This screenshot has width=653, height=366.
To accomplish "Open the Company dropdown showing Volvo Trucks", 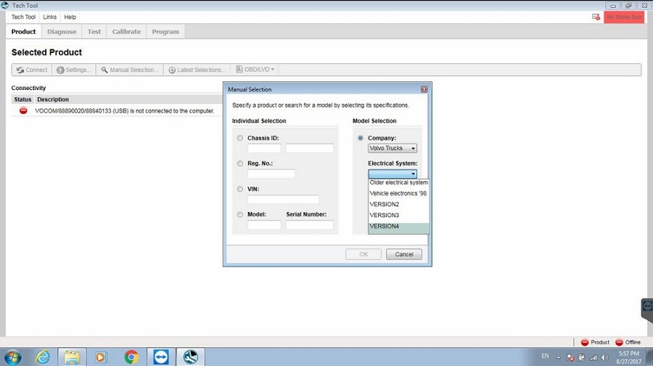I will click(393, 148).
